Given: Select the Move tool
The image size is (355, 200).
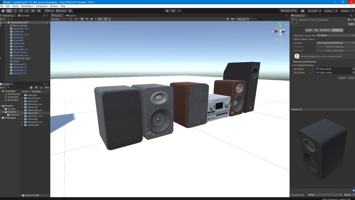Looking at the screenshot, I should tap(9, 11).
